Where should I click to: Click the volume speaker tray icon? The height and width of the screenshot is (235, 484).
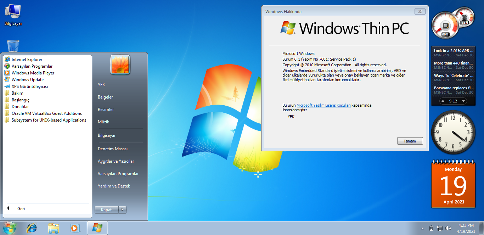[448, 228]
